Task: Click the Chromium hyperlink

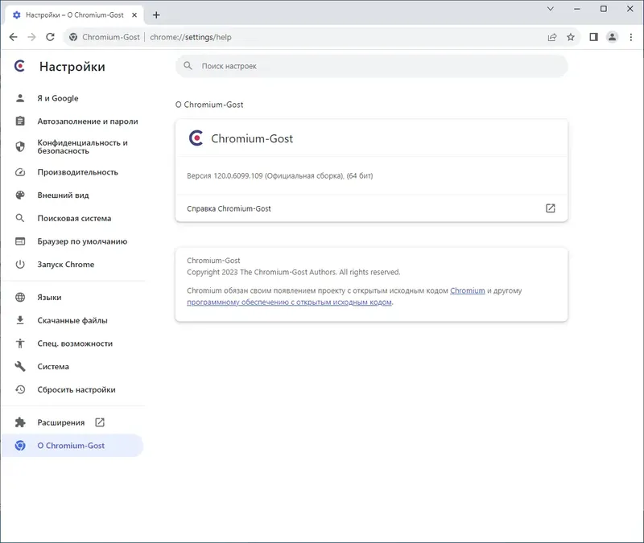Action: [468, 291]
